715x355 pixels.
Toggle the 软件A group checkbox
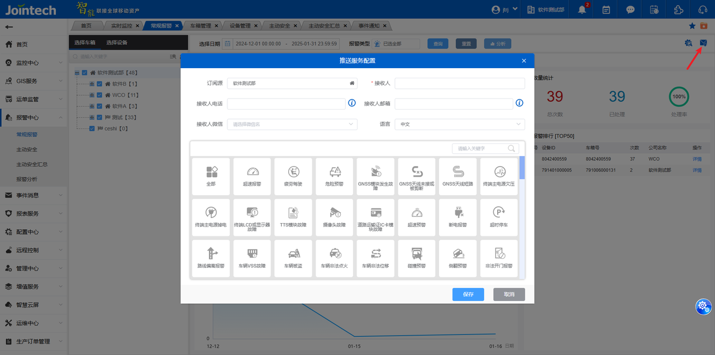coord(99,106)
